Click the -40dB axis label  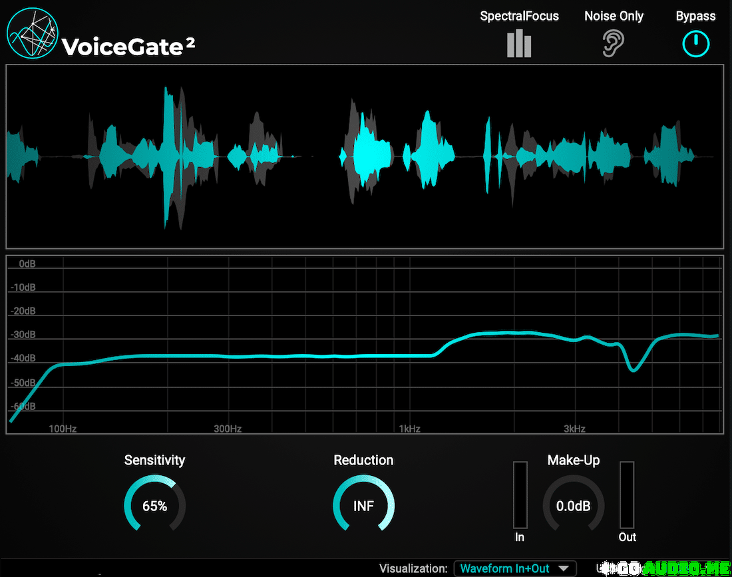pyautogui.click(x=23, y=358)
